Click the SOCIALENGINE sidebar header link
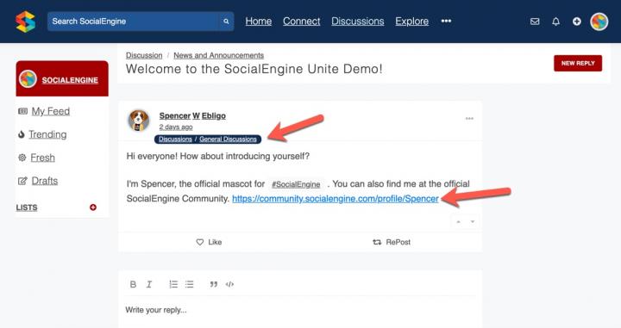The width and height of the screenshot is (621, 328). coord(70,80)
